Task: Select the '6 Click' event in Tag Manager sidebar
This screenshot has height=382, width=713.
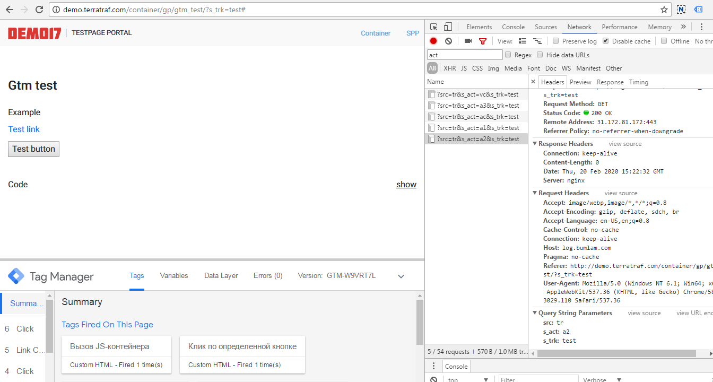Action: tap(22, 329)
